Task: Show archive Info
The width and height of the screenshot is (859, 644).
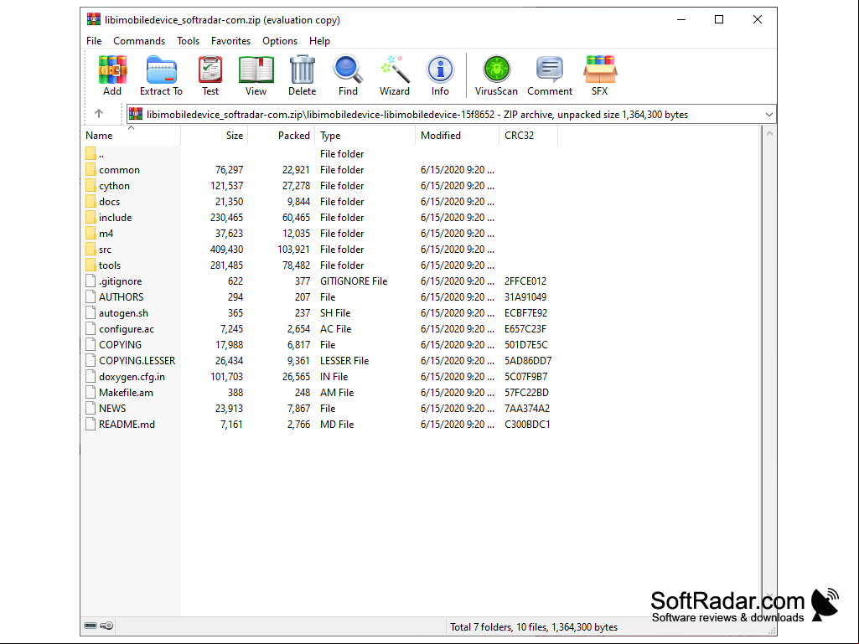Action: 440,75
